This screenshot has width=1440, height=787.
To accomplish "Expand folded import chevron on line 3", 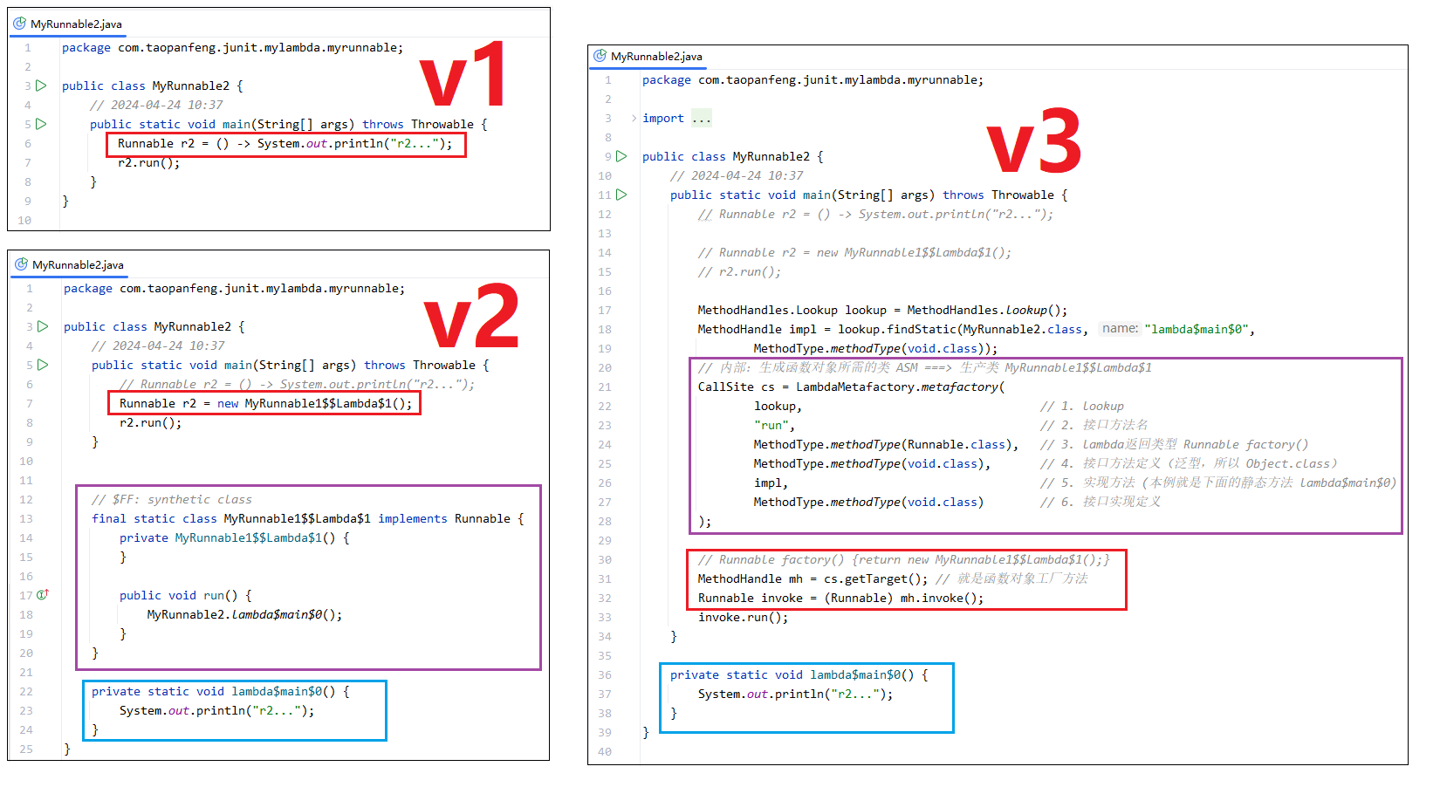I will (634, 118).
